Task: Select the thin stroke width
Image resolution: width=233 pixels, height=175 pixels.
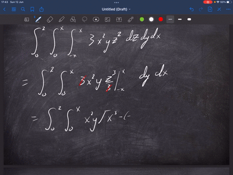Action: coord(170,19)
